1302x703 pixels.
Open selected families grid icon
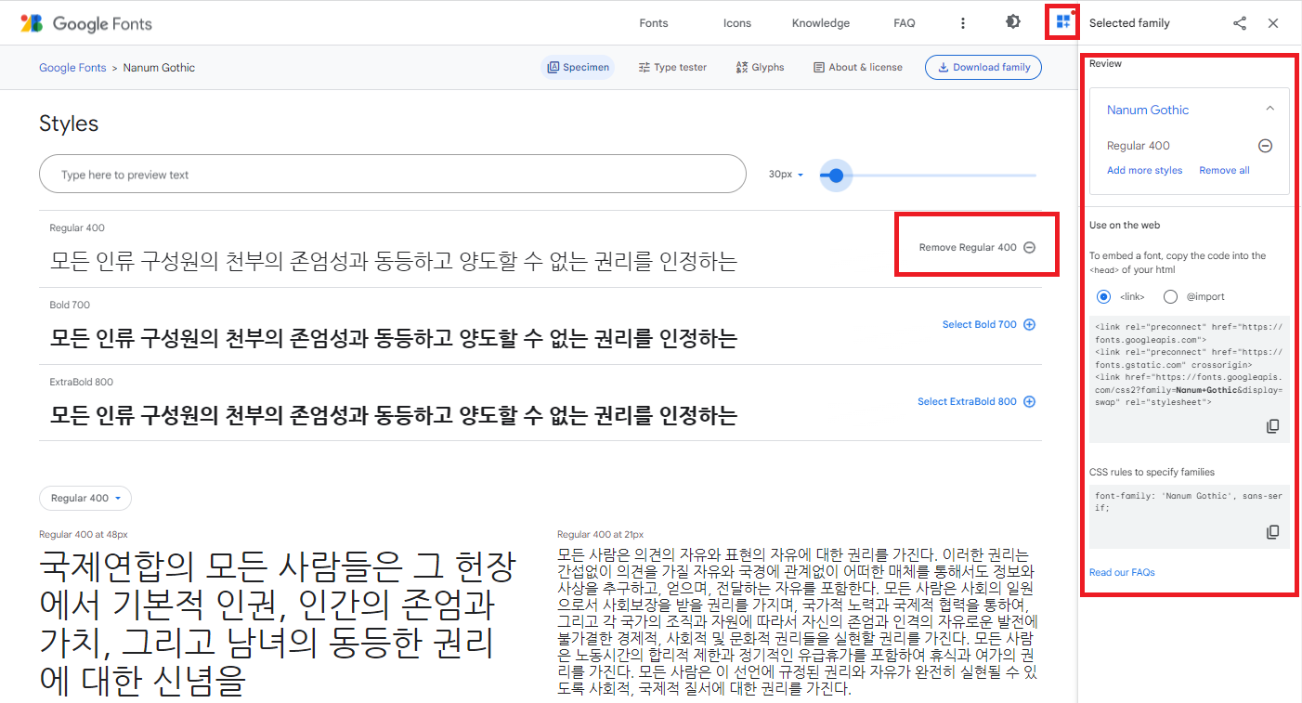tap(1063, 22)
